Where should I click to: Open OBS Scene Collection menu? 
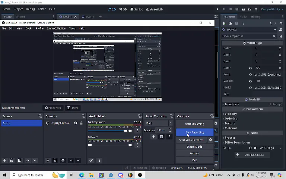(56, 28)
